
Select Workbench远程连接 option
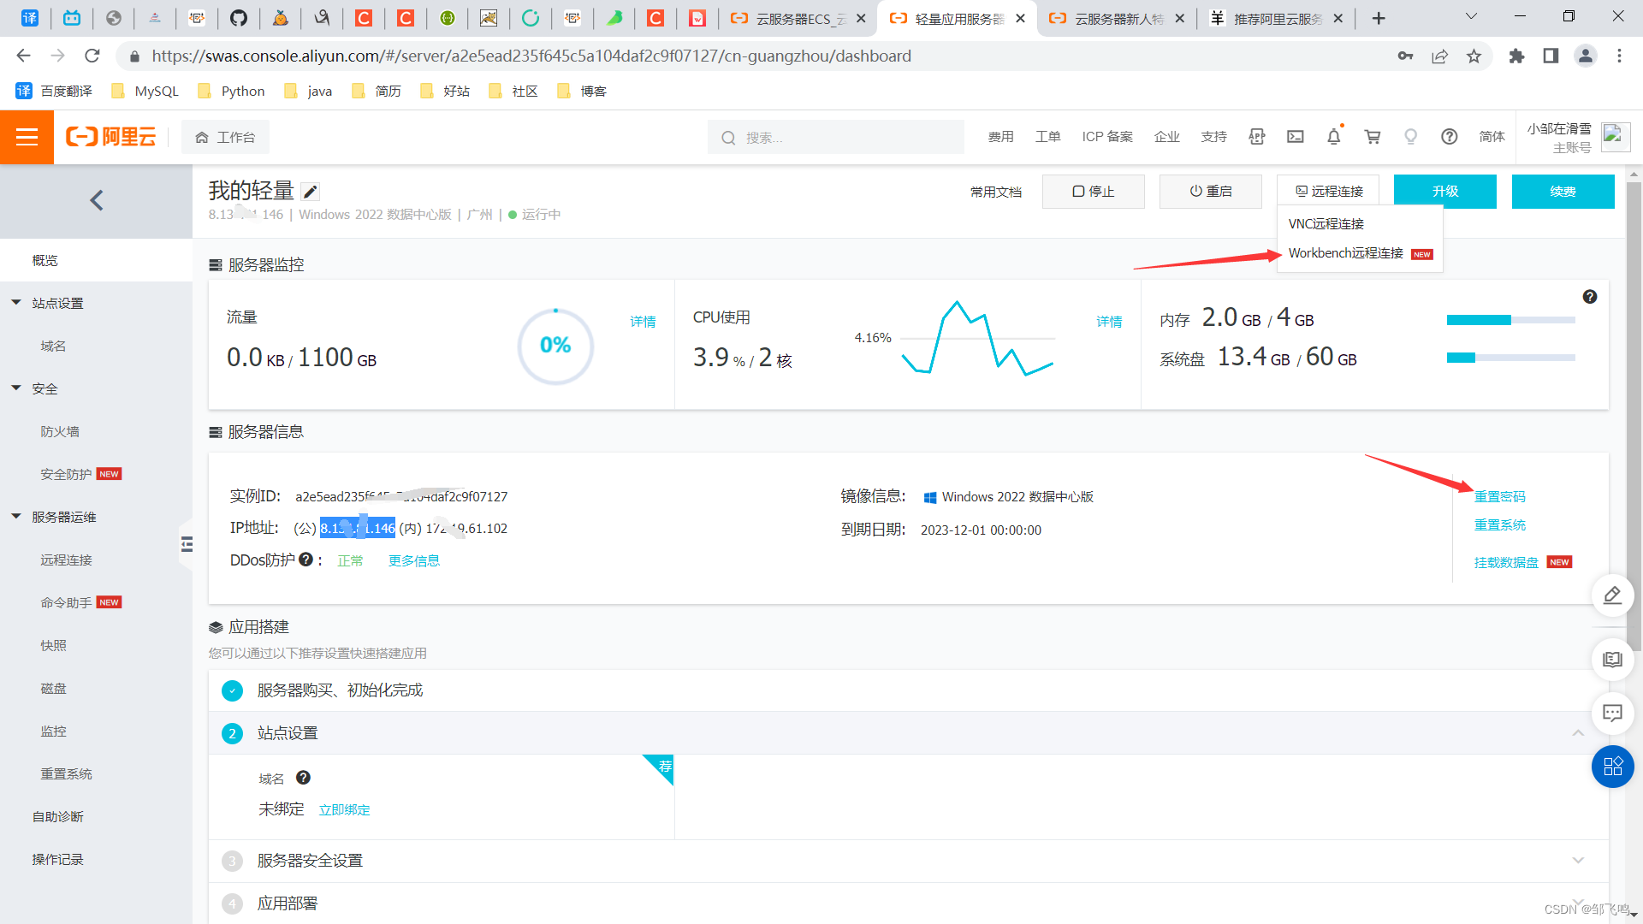point(1346,253)
